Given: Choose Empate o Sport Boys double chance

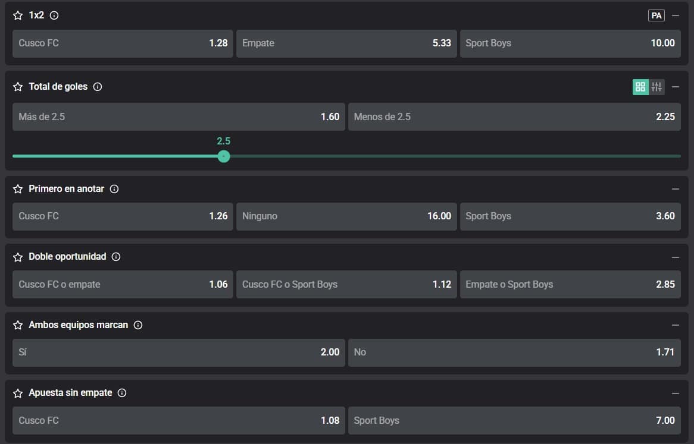Looking at the screenshot, I should tap(570, 284).
